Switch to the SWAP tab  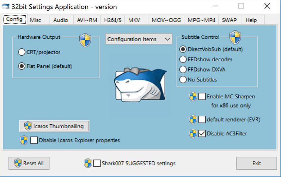(230, 20)
